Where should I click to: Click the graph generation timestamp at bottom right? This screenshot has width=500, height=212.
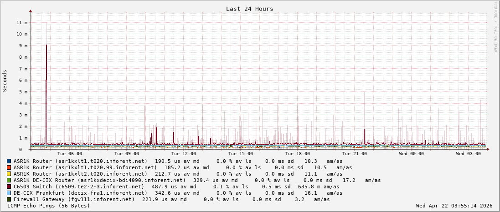(454, 206)
